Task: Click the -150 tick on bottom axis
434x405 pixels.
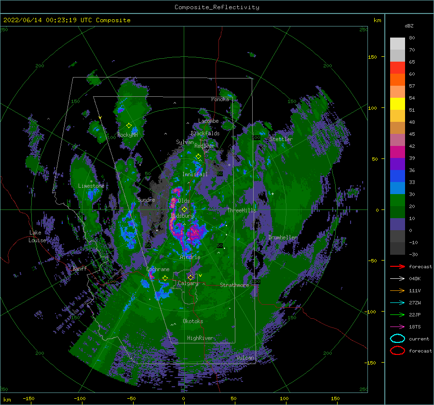Action: [28, 399]
